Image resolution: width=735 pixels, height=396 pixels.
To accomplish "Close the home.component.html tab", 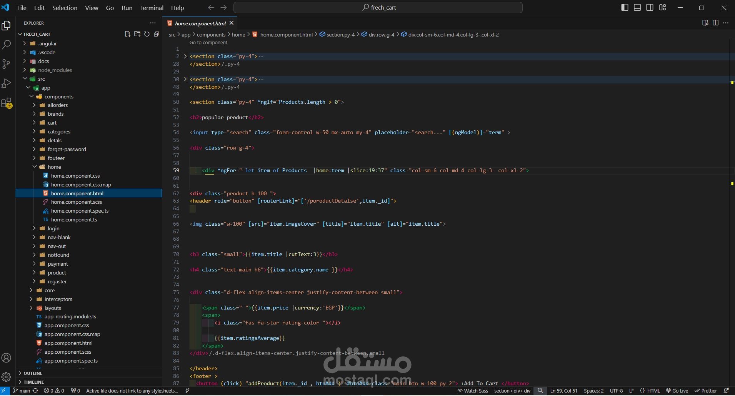I will tap(232, 23).
